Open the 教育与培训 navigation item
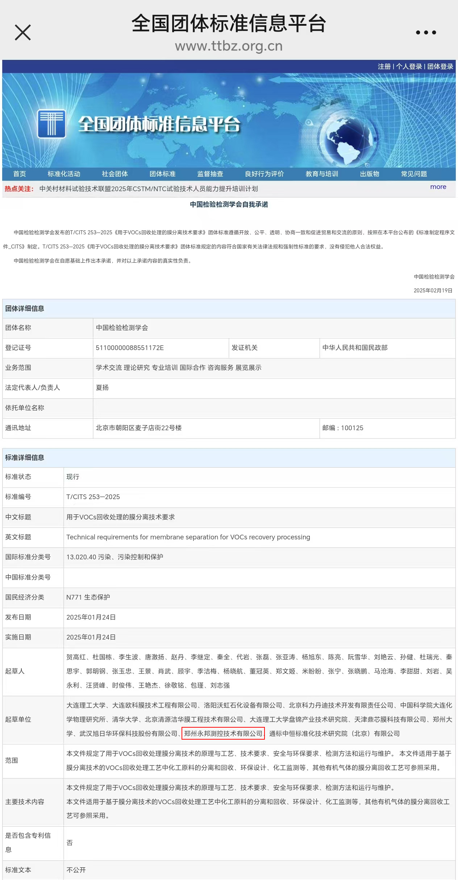This screenshot has width=458, height=880. click(x=322, y=174)
